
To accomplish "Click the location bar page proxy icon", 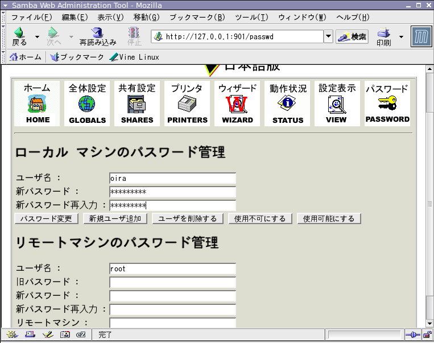I will click(x=158, y=36).
